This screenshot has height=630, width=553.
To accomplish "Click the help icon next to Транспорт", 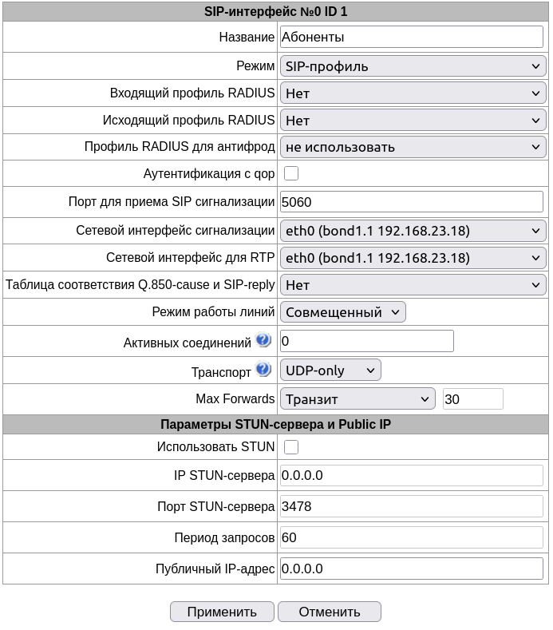I will tap(263, 369).
